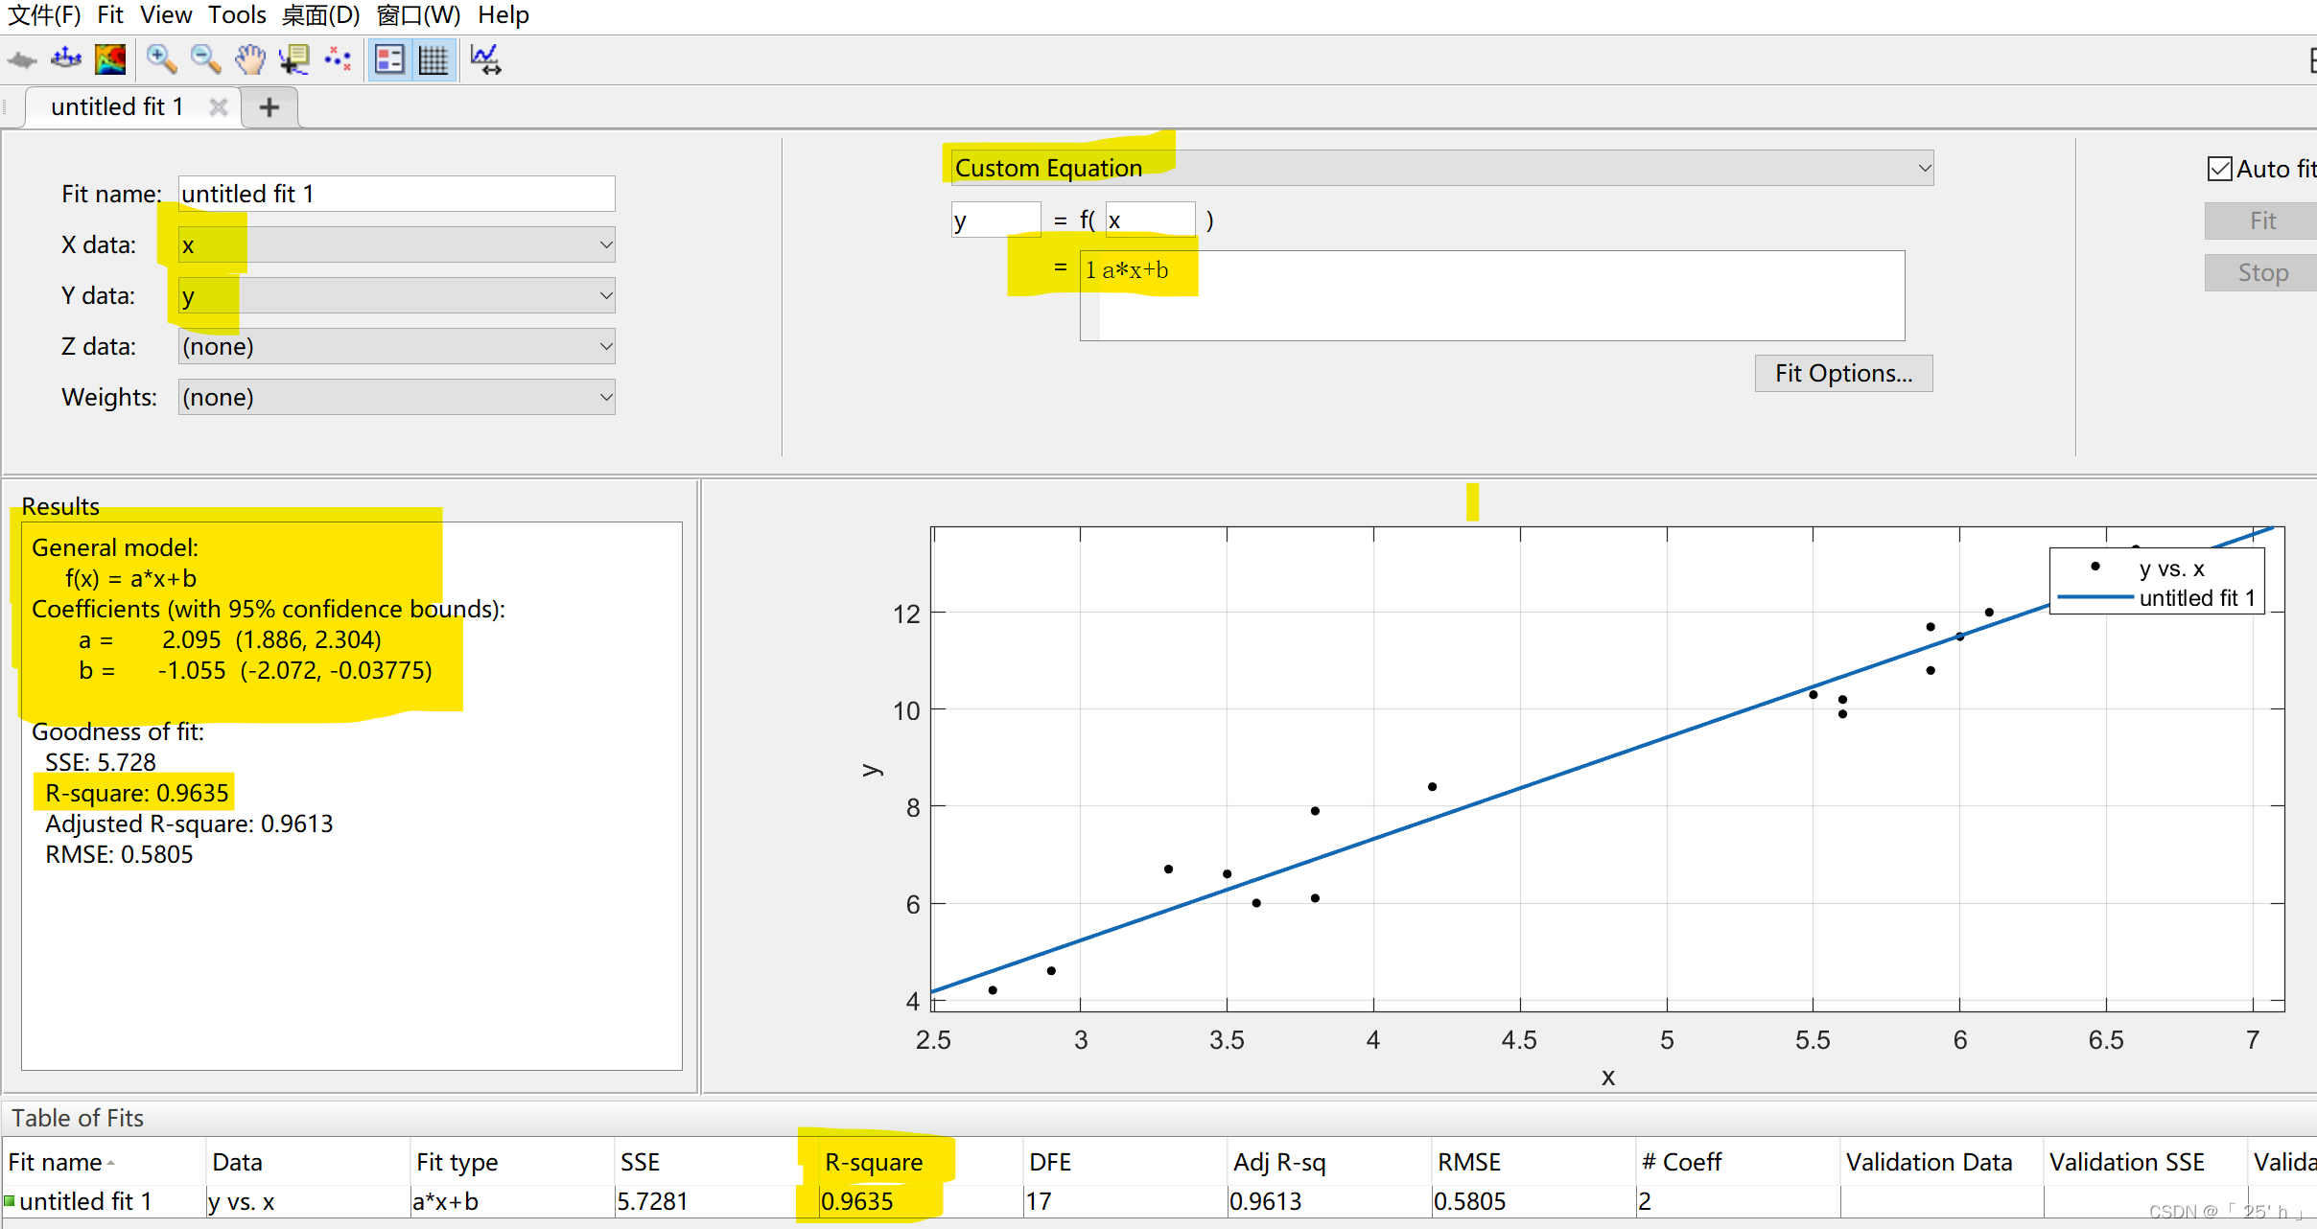The height and width of the screenshot is (1229, 2317).
Task: Select the untitled fit 1 table row
Action: click(1158, 1201)
